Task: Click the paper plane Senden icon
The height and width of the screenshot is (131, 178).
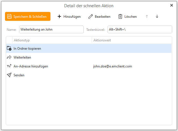Action: (x=9, y=75)
